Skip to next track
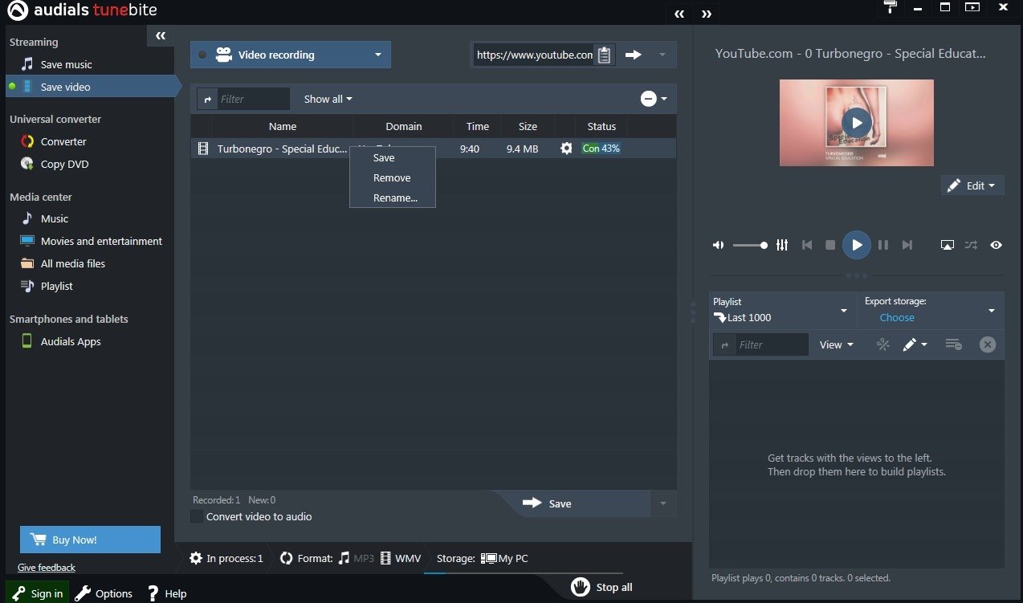 (x=907, y=245)
